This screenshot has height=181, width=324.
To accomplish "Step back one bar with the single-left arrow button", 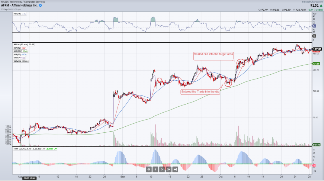I will tap(156, 170).
